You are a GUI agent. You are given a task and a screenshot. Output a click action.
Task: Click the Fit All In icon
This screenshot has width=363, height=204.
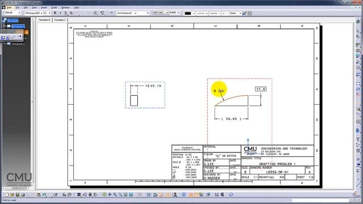[104, 195]
